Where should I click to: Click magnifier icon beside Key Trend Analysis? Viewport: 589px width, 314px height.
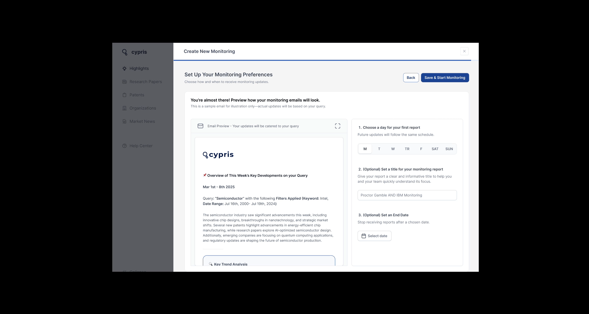pyautogui.click(x=211, y=264)
